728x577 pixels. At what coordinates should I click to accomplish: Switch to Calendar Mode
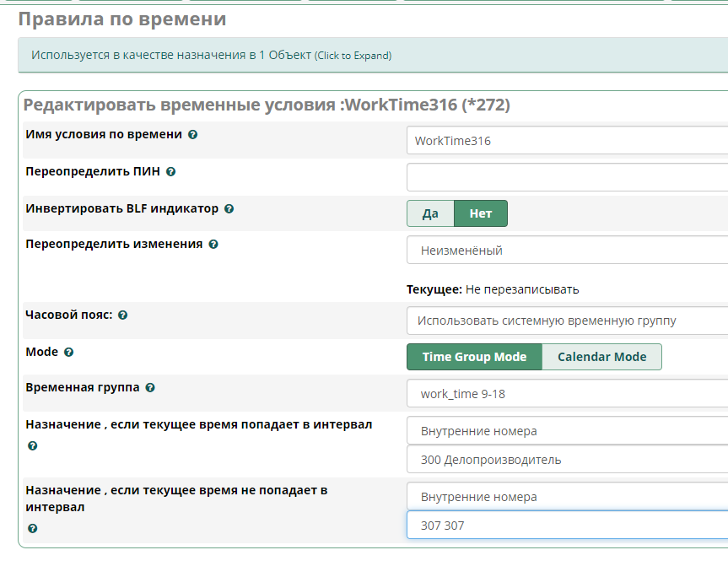point(601,357)
